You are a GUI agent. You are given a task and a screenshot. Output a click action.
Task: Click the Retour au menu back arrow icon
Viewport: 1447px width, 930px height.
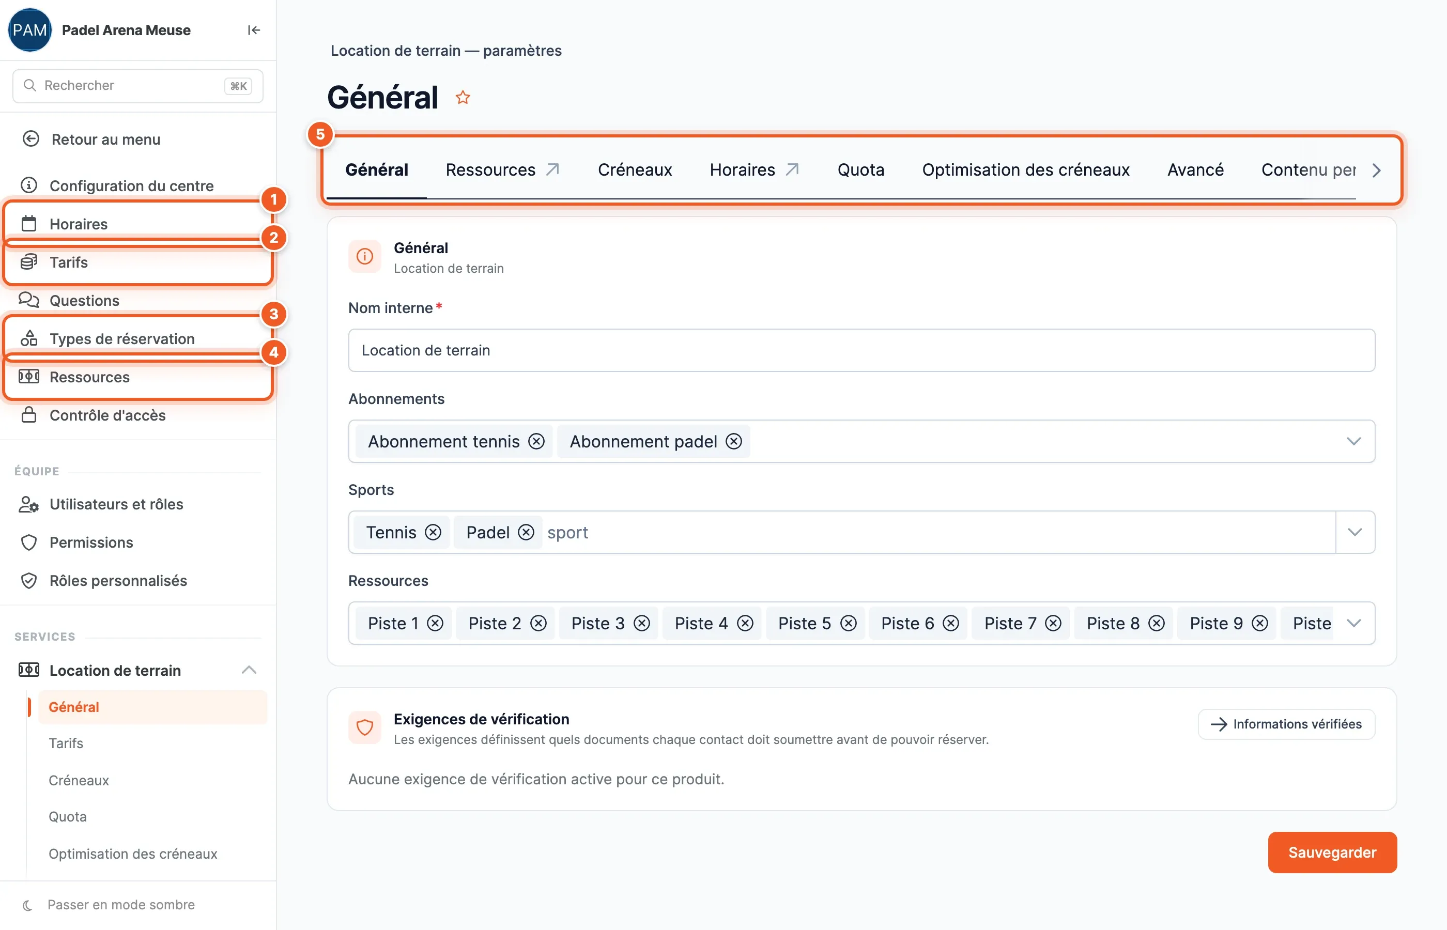pyautogui.click(x=31, y=139)
